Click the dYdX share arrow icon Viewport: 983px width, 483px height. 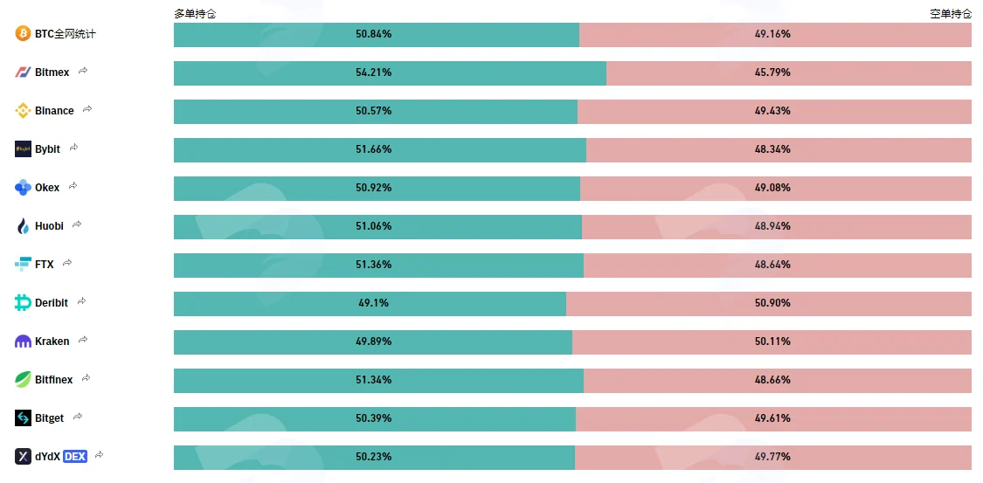point(99,455)
